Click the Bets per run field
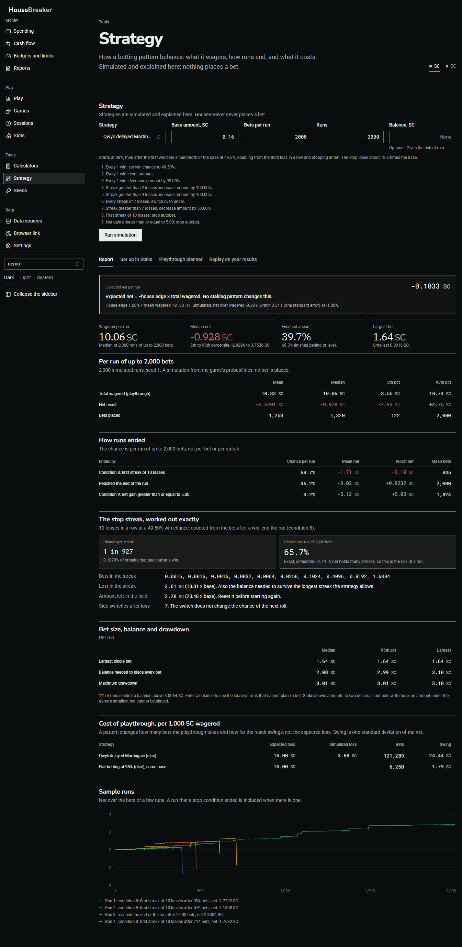Image resolution: width=462 pixels, height=947 pixels. 277,137
